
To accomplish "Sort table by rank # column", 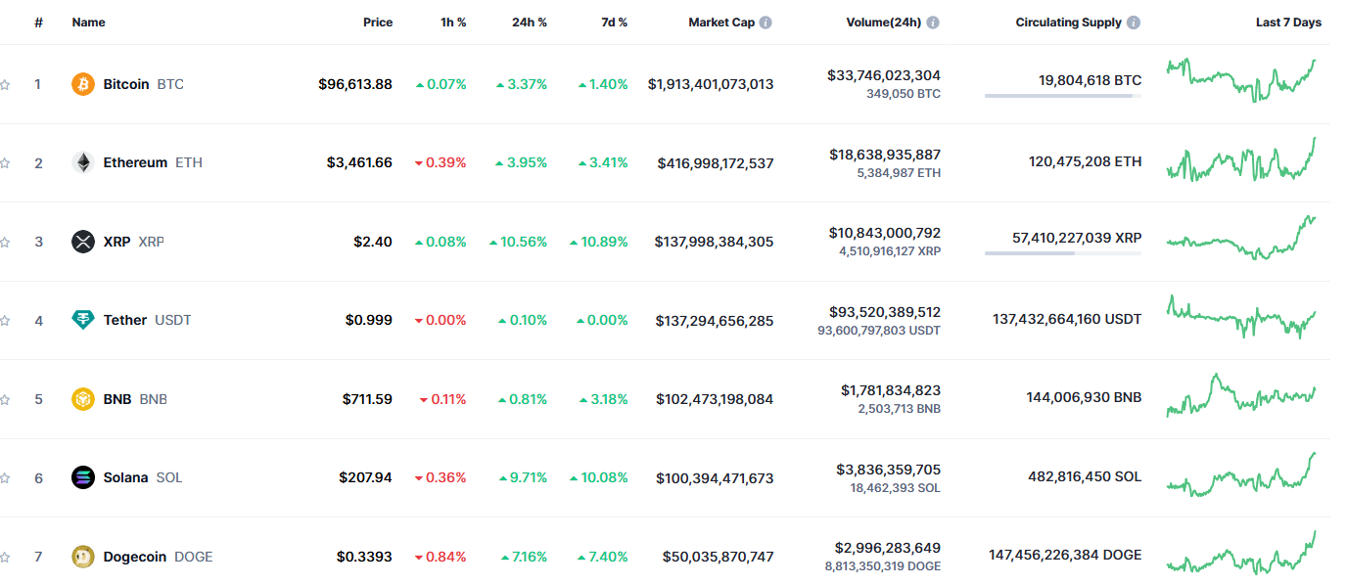I will [x=38, y=22].
